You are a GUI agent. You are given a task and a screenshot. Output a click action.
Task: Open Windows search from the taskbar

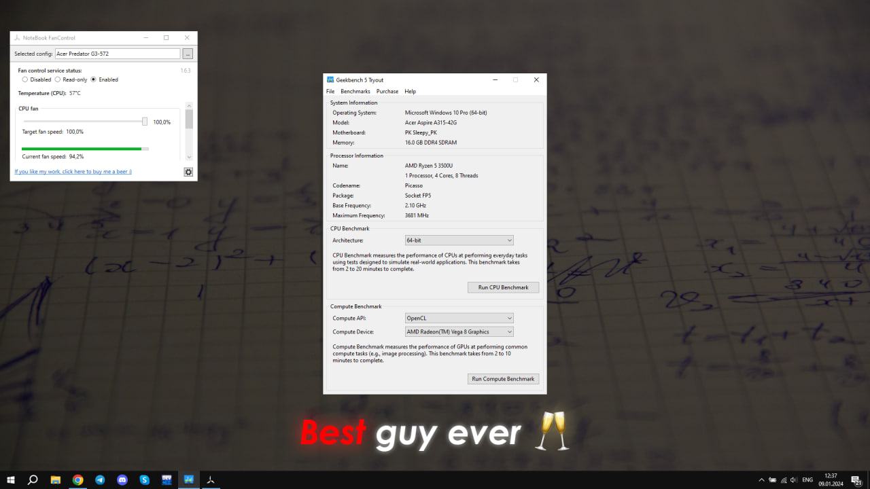(33, 479)
